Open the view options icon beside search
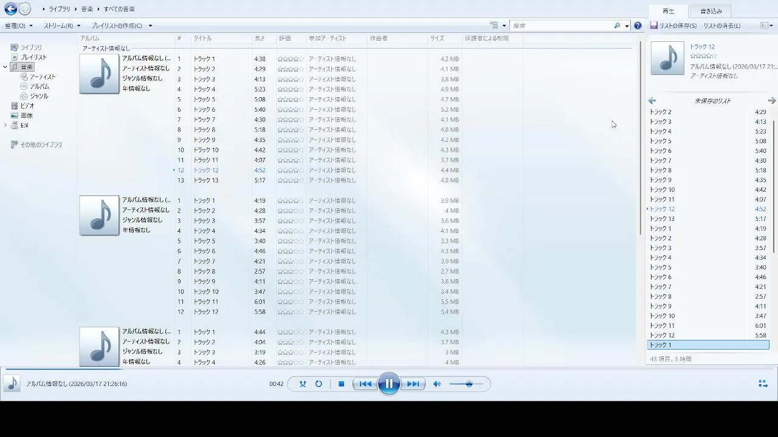 tap(495, 25)
